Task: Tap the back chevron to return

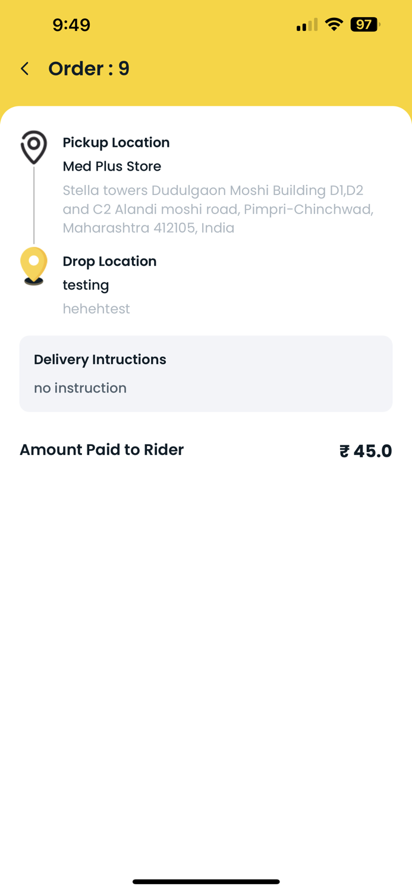Action: click(x=24, y=68)
